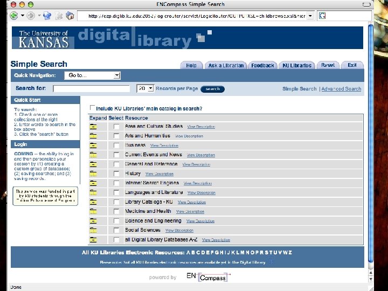Expand the Languages and Literature folder
This screenshot has width=388, height=291.
pos(93,192)
